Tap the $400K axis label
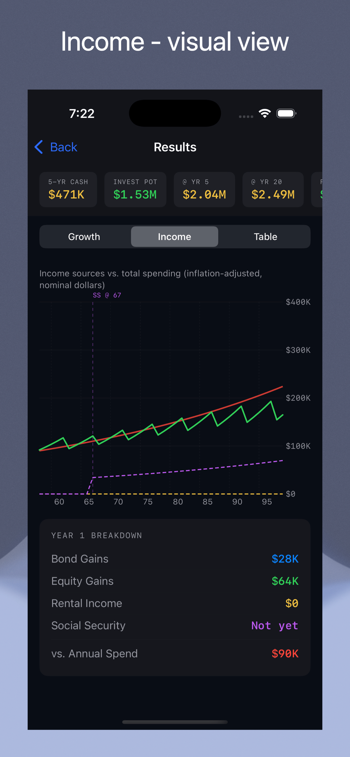 click(x=298, y=302)
